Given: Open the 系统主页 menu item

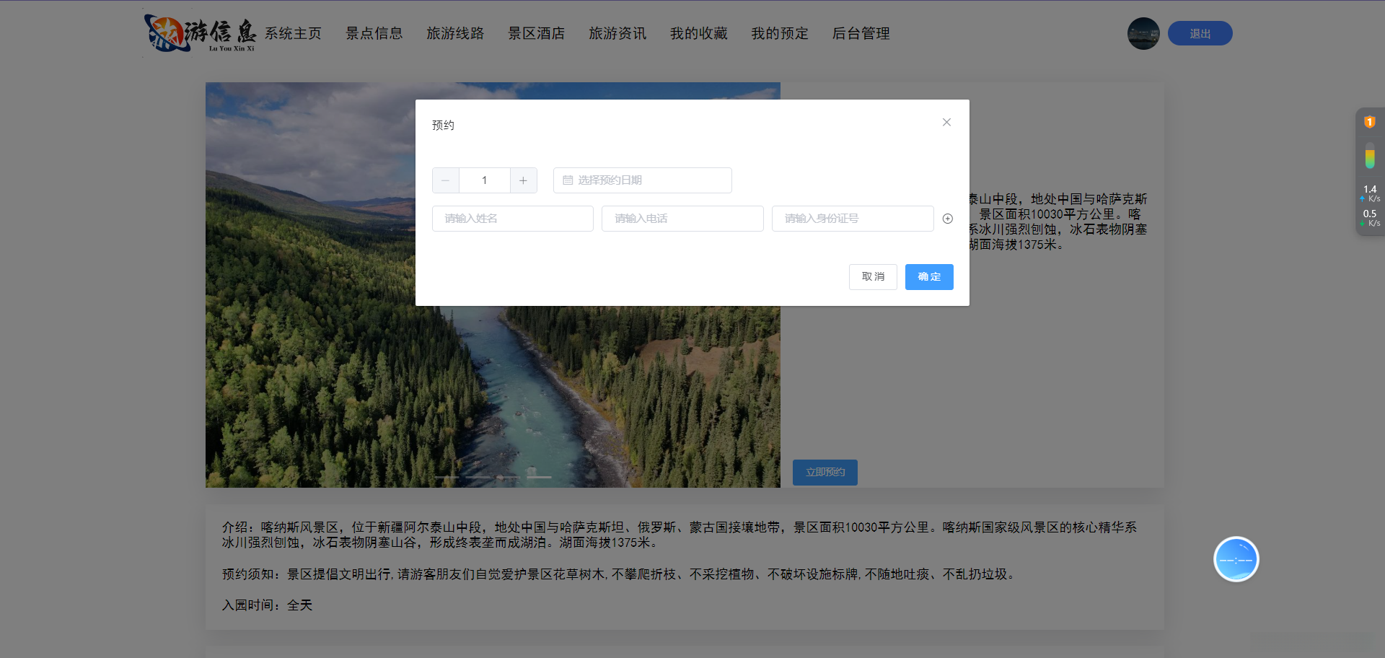Looking at the screenshot, I should pos(293,33).
